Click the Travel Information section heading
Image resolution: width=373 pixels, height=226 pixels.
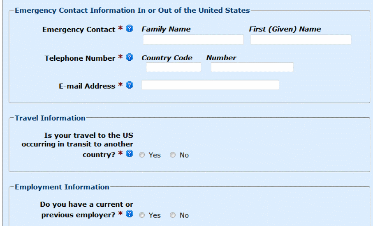[50, 118]
